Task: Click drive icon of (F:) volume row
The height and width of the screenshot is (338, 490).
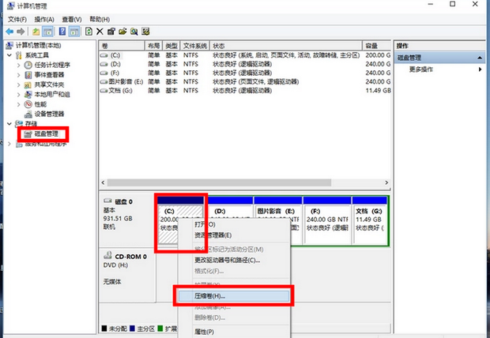Action: pos(104,73)
